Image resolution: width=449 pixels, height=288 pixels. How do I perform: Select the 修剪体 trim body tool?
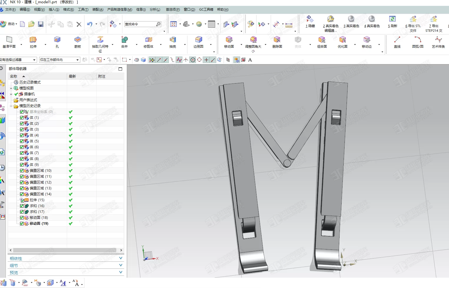(x=149, y=42)
